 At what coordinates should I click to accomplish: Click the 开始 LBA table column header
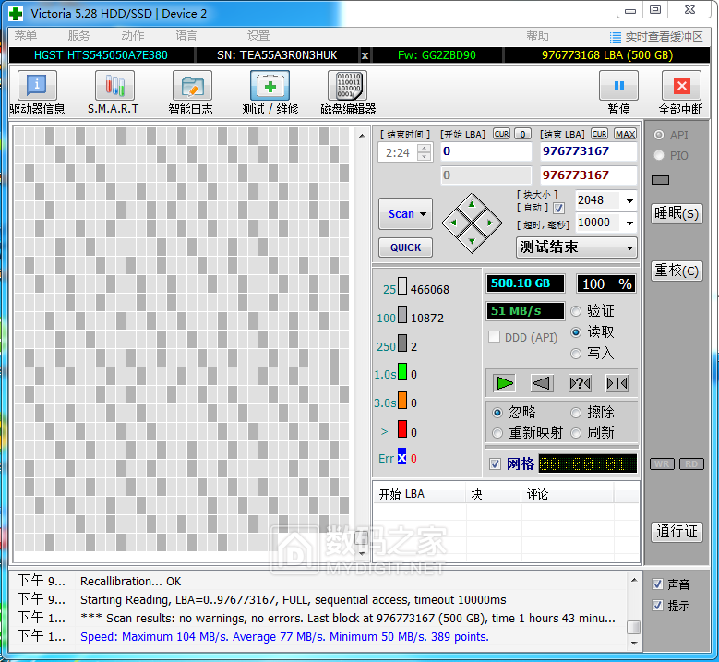(x=420, y=494)
